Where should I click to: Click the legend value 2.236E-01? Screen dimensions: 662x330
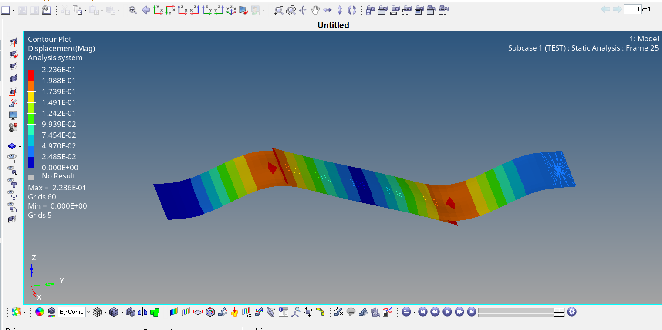click(59, 70)
